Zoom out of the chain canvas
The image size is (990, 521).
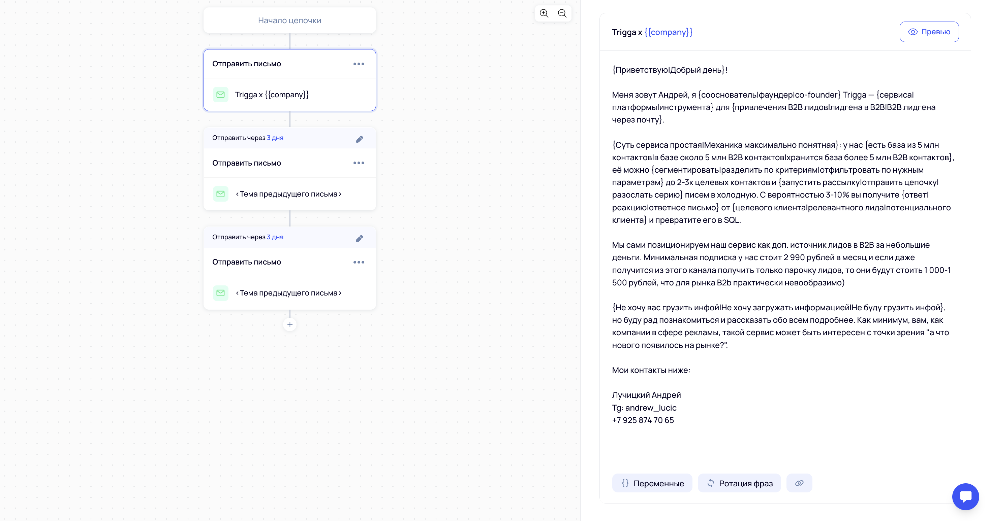tap(562, 13)
